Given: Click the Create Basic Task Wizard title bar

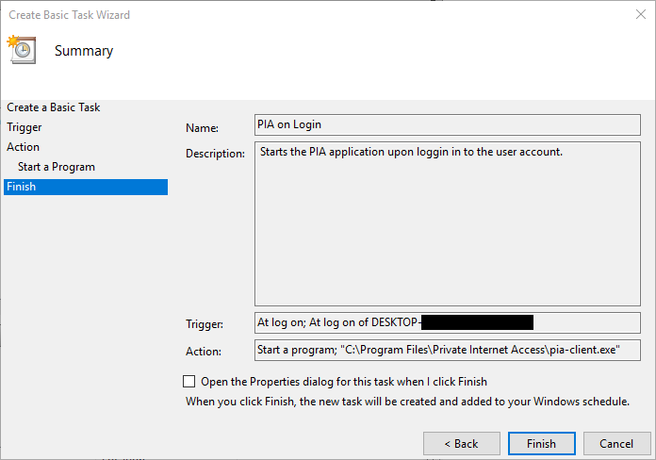Looking at the screenshot, I should [283, 15].
